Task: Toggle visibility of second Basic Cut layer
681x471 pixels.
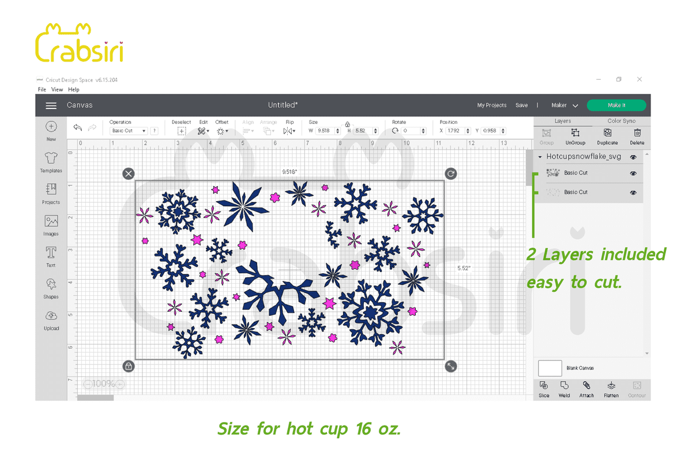Action: click(x=633, y=193)
